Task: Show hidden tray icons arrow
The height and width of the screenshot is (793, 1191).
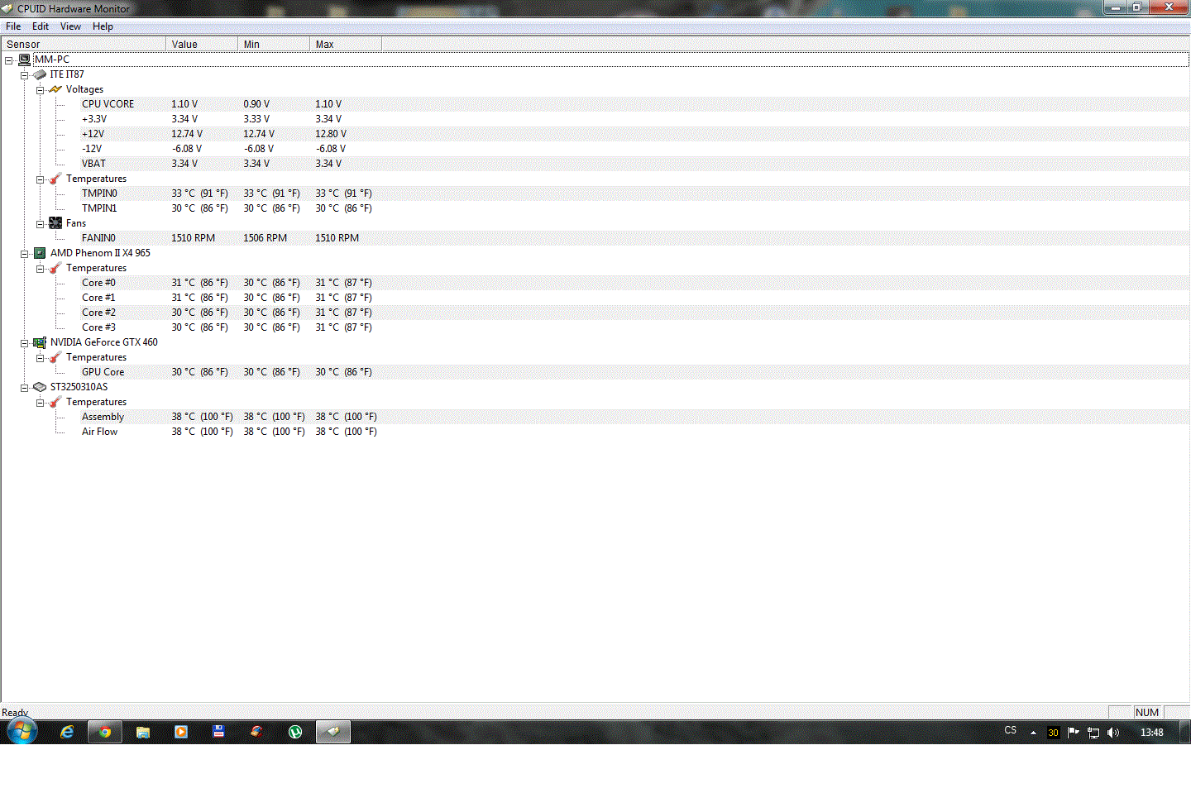Action: (1033, 733)
